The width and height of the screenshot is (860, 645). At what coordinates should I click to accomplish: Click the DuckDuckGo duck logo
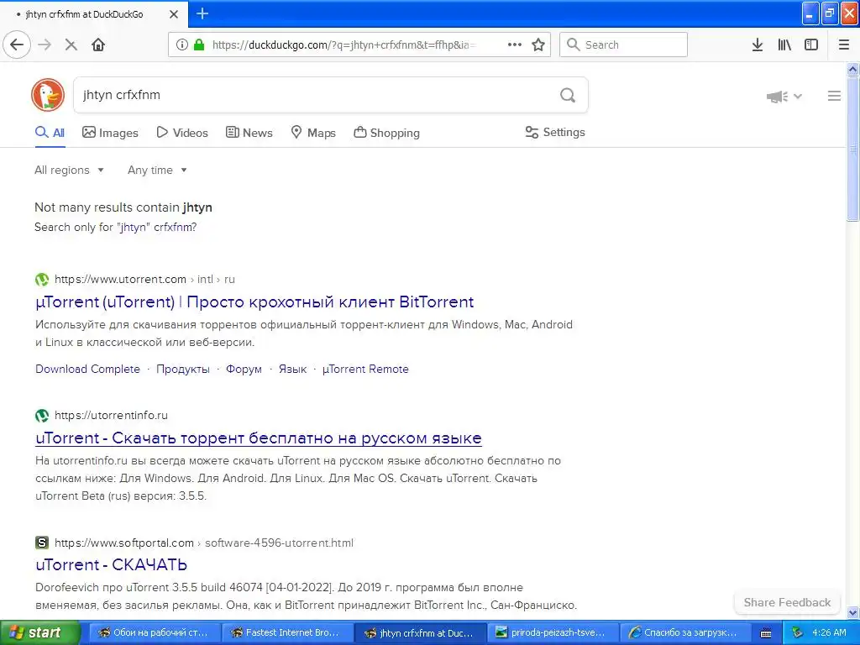[48, 95]
